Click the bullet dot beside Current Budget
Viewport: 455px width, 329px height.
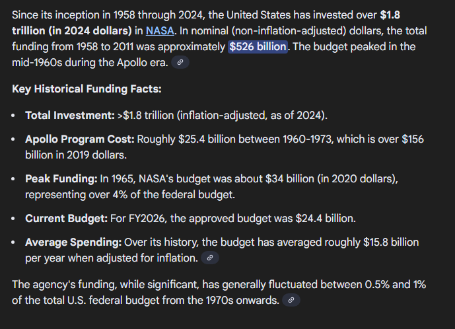[x=15, y=219]
